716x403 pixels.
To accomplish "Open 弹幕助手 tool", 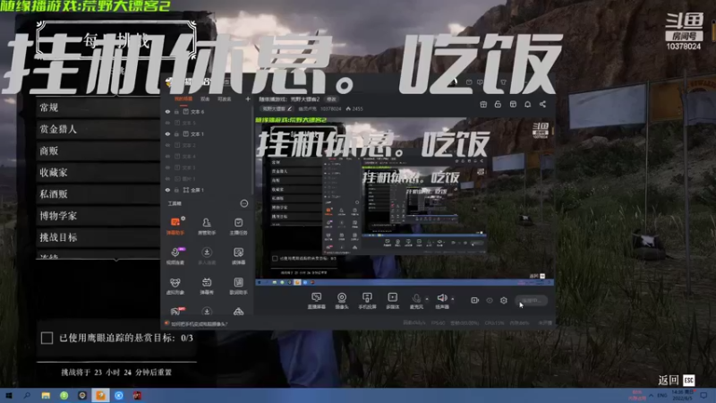I will click(175, 226).
